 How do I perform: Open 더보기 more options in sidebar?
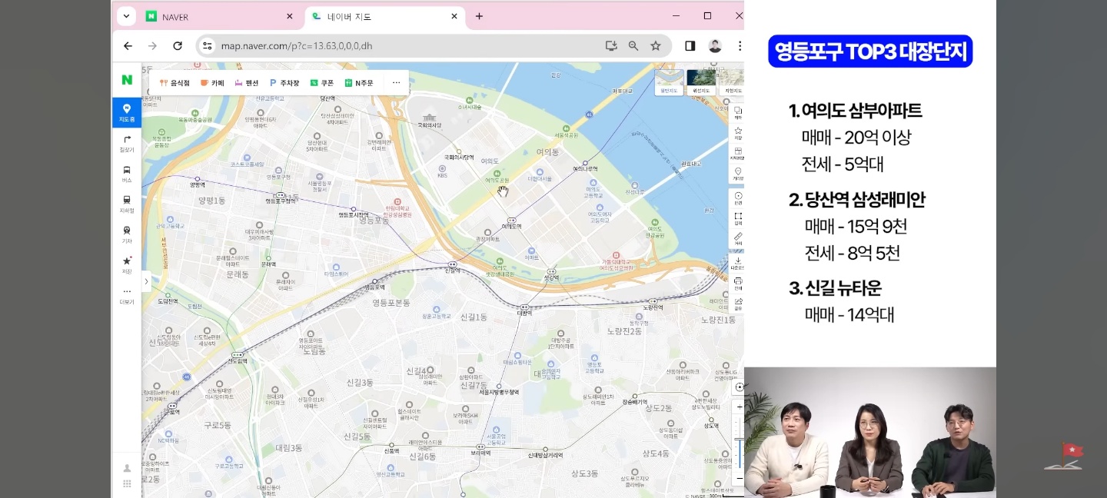click(127, 296)
